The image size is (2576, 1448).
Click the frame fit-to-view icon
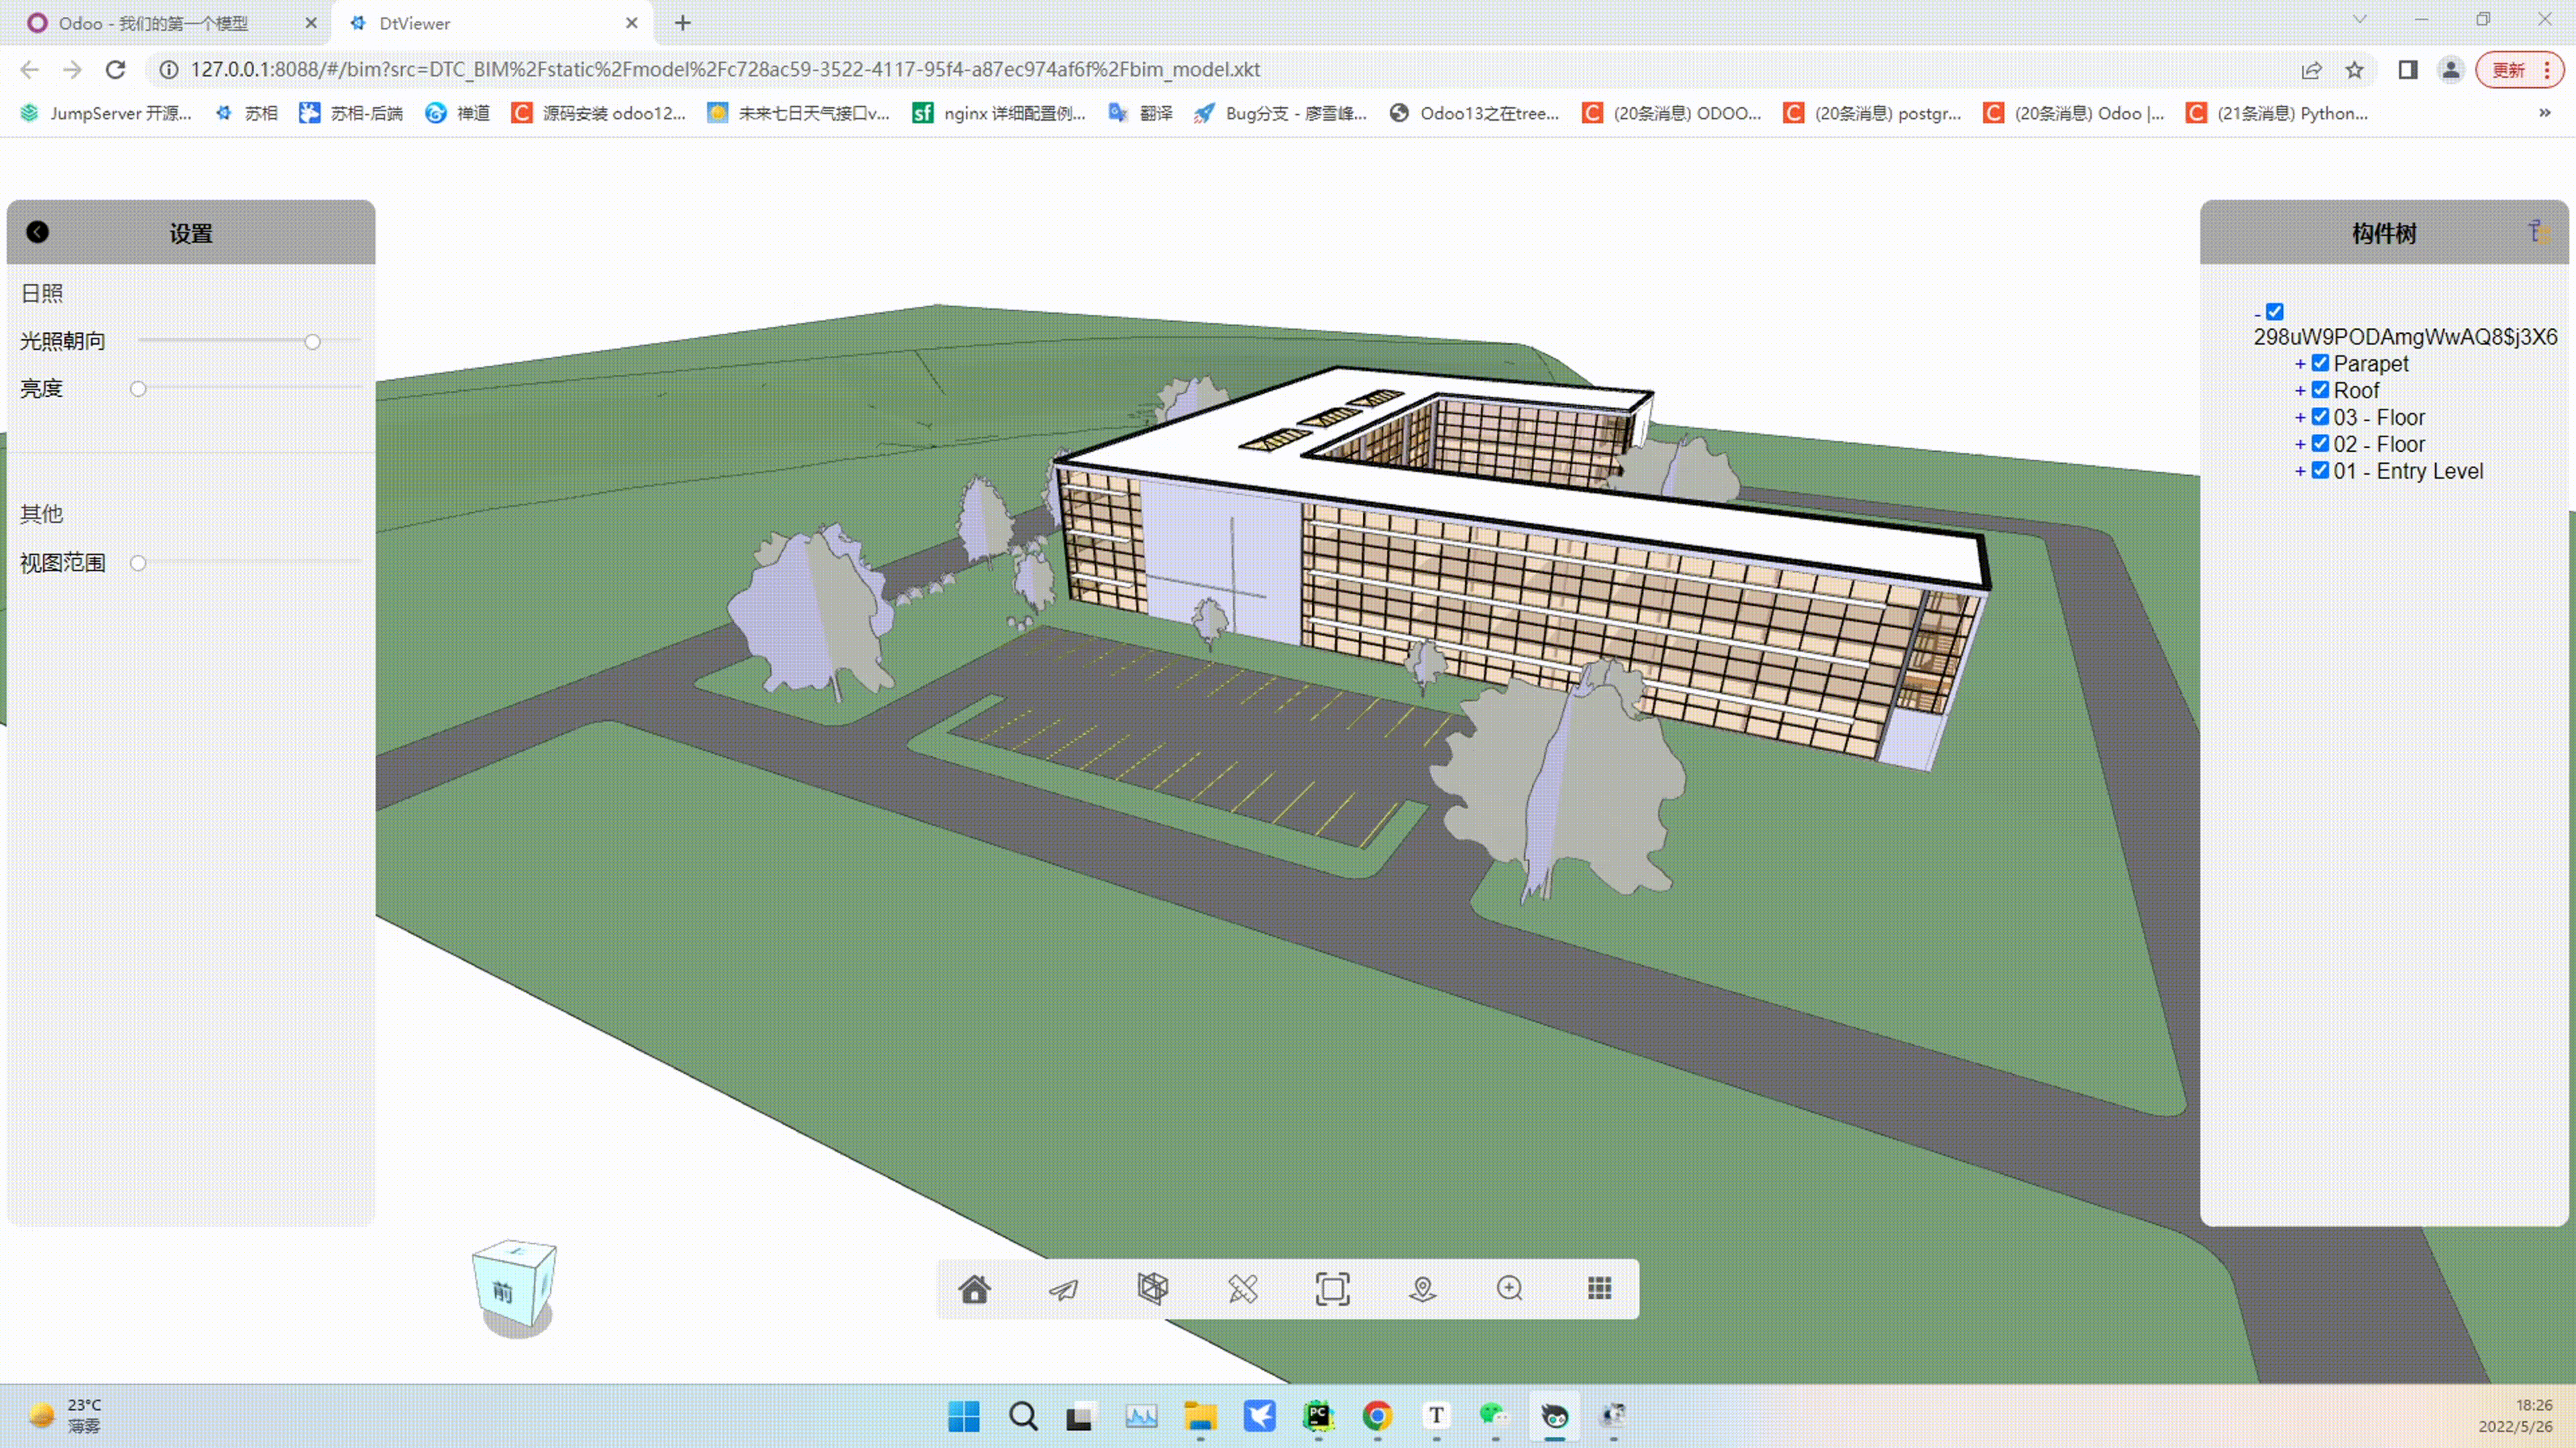[1332, 1289]
